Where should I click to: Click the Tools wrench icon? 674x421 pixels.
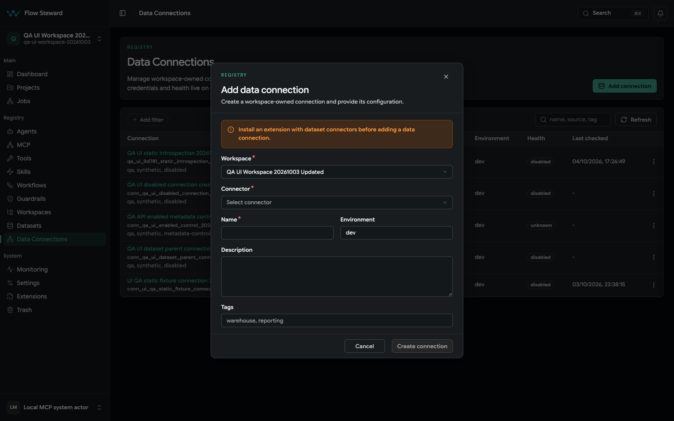point(10,158)
